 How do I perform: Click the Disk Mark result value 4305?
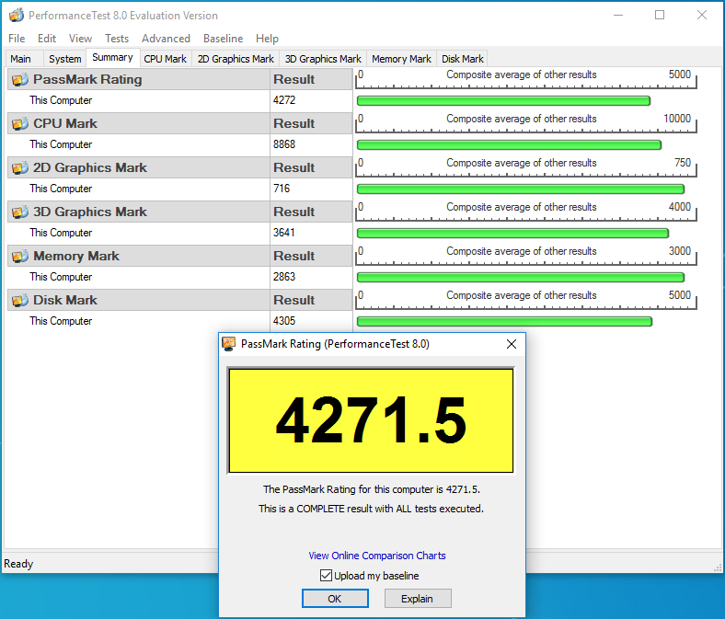[x=284, y=321]
